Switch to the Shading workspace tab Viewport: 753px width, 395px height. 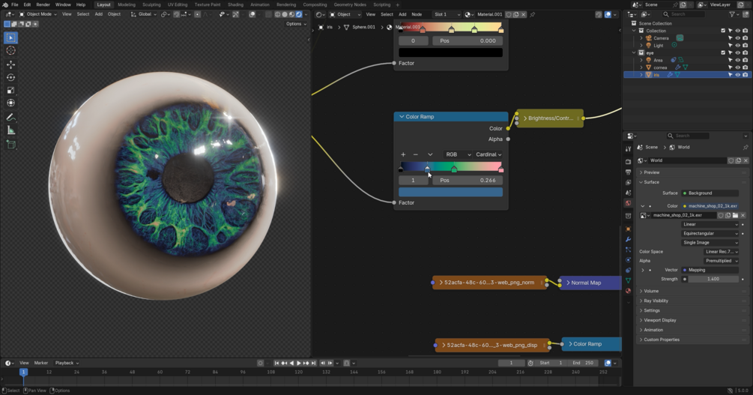235,4
